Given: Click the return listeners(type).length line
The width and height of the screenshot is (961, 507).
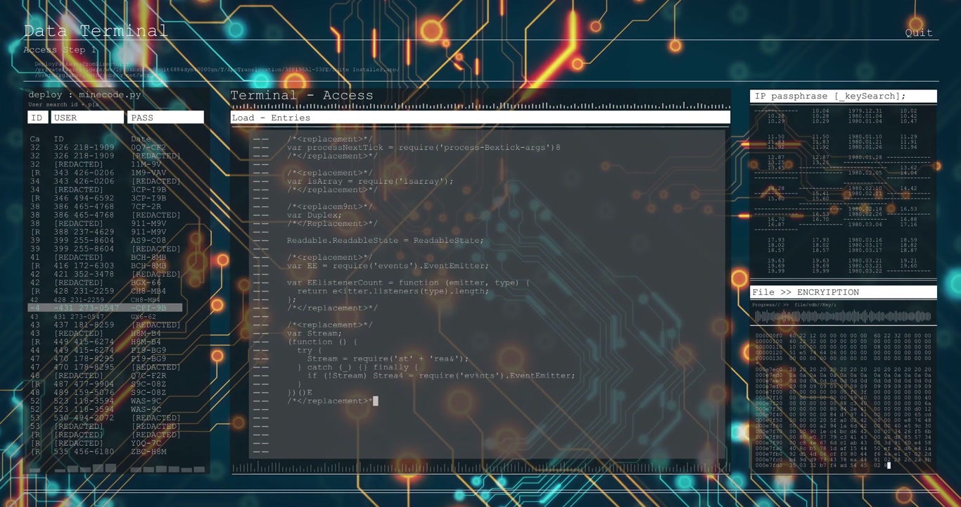Looking at the screenshot, I should point(393,291).
